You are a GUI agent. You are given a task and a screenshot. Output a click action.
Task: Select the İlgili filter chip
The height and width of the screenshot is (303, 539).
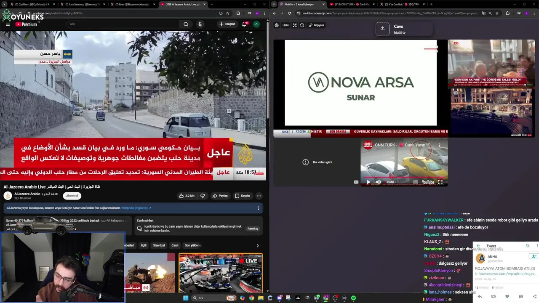coord(144,245)
